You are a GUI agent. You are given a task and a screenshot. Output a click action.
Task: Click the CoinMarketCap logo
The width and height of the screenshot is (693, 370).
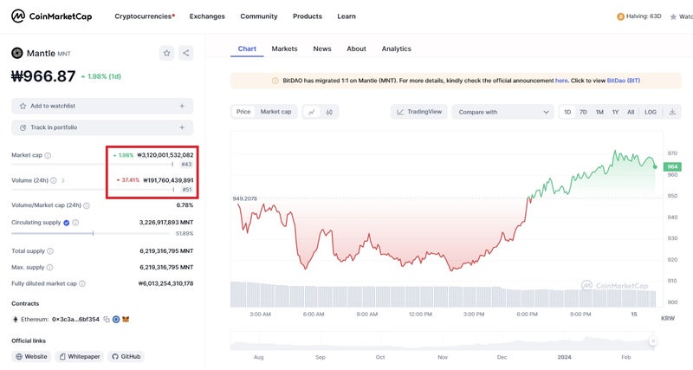(x=52, y=16)
